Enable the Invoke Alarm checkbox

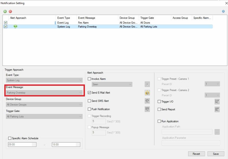point(89,79)
